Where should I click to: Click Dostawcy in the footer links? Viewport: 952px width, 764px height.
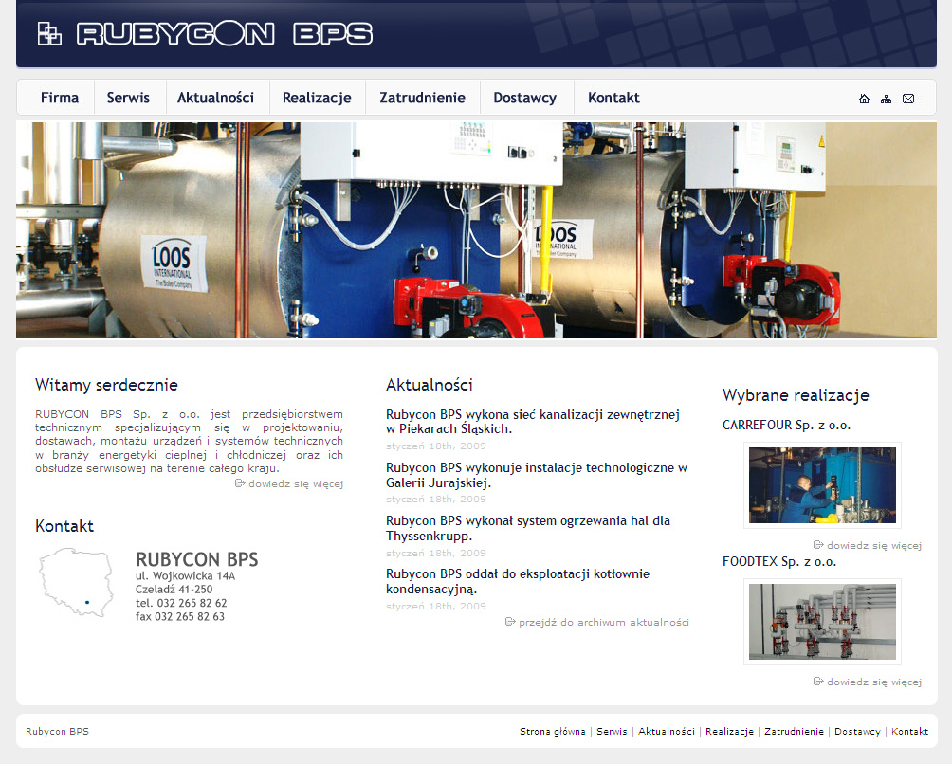857,731
